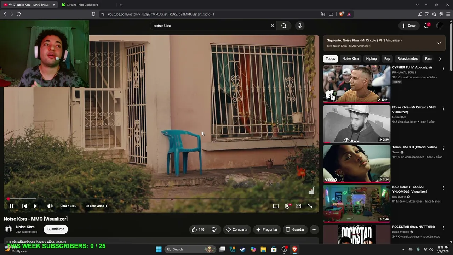The image size is (453, 255).
Task: Seek using the video progress bar
Action: (x=161, y=199)
